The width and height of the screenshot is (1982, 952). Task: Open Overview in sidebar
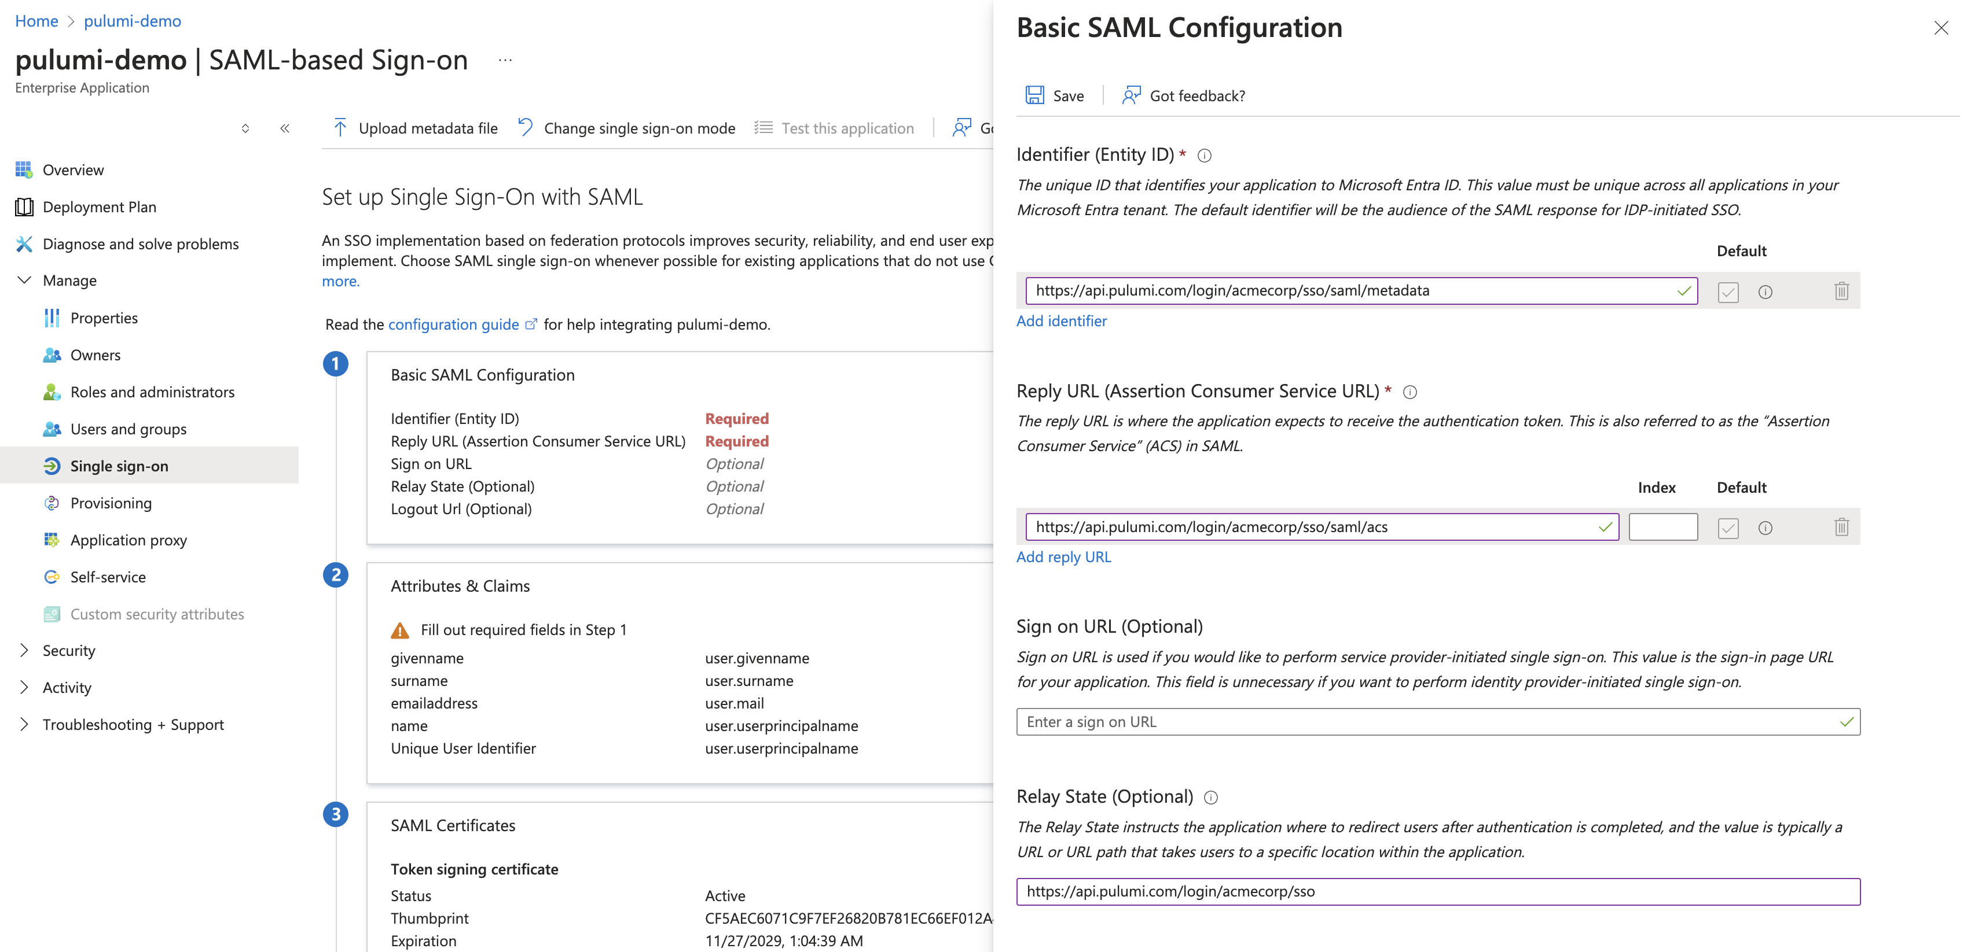point(73,170)
